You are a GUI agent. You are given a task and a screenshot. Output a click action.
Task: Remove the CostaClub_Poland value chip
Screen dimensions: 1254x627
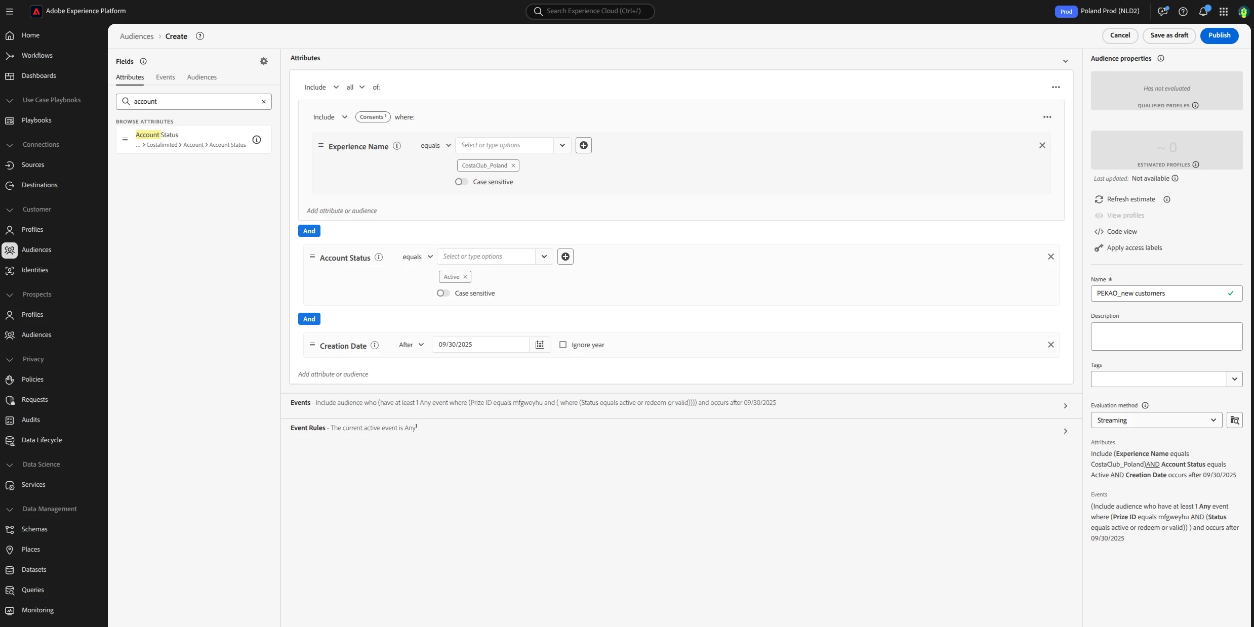coord(513,165)
